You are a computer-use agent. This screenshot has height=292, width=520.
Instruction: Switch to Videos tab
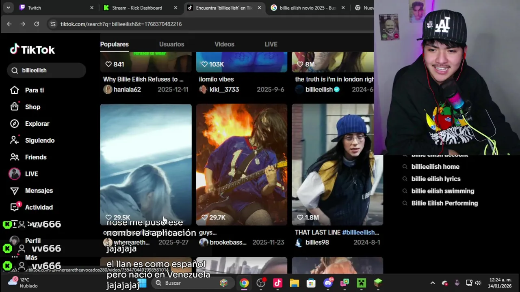(x=224, y=44)
